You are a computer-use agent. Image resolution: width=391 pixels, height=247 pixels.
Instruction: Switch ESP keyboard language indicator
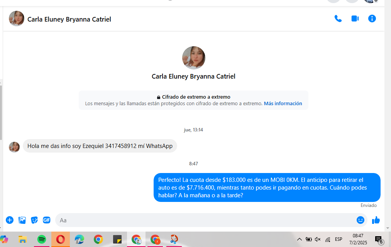pos(339,239)
